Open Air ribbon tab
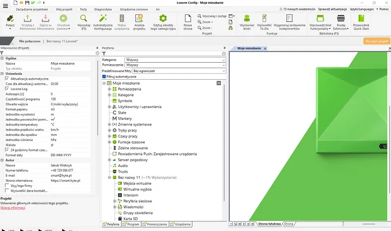The height and width of the screenshot is (231, 391). coord(158,9)
